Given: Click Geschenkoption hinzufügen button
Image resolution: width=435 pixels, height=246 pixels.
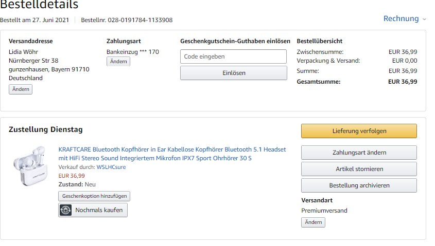Looking at the screenshot, I should 94,196.
